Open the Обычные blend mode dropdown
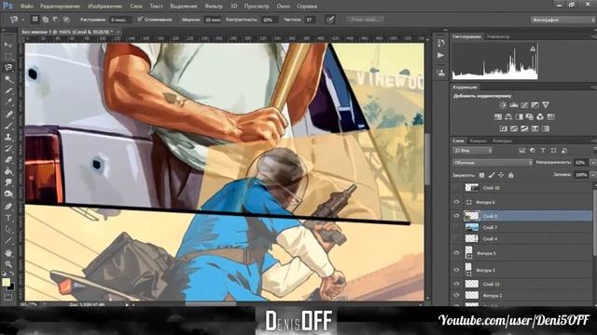The image size is (597, 335). click(x=493, y=163)
